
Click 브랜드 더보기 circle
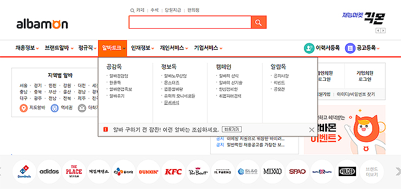click(x=372, y=172)
